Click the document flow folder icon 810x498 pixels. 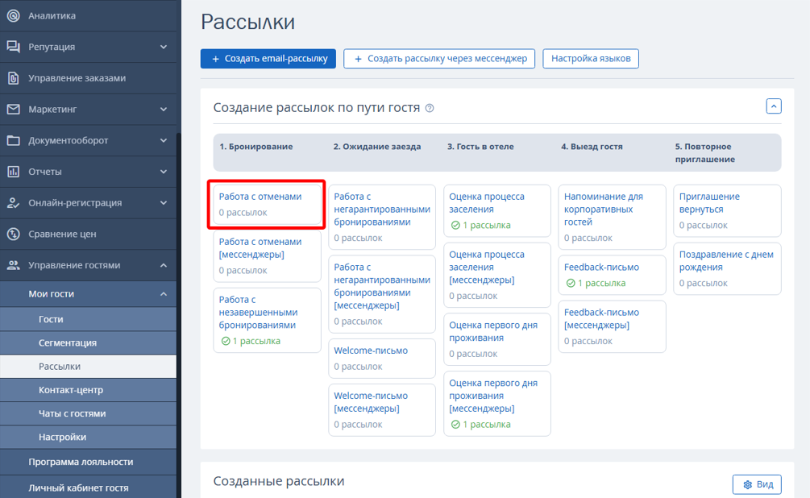13,140
